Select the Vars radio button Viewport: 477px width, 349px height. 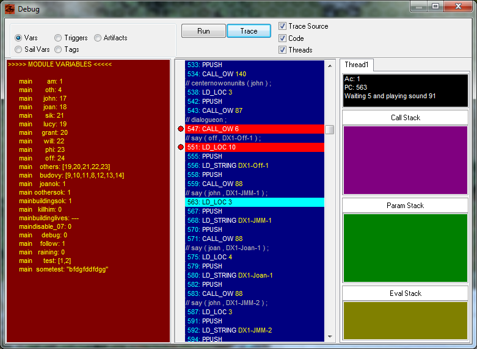[18, 38]
